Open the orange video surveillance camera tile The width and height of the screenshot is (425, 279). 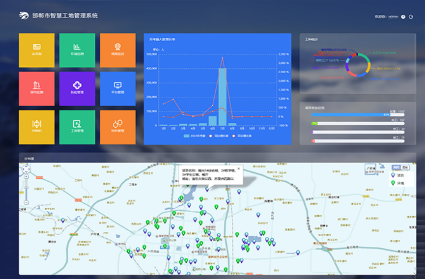pyautogui.click(x=117, y=50)
